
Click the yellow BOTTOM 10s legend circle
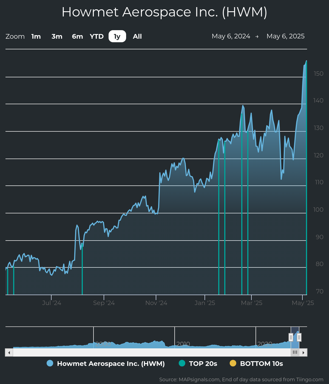click(233, 363)
